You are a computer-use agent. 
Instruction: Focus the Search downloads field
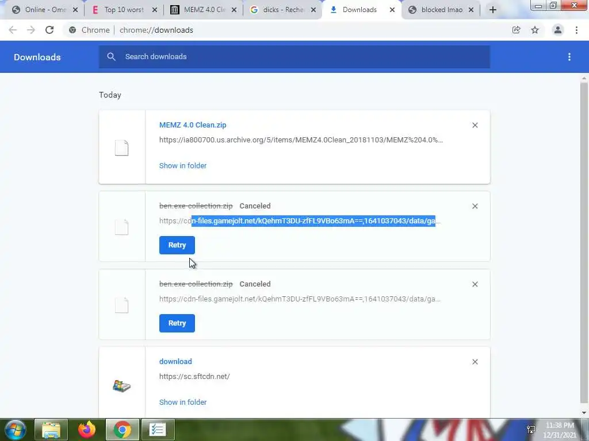pyautogui.click(x=294, y=57)
